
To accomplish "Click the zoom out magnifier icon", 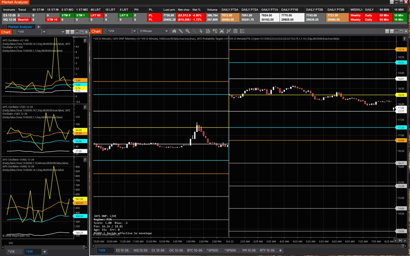I will tap(194, 31).
